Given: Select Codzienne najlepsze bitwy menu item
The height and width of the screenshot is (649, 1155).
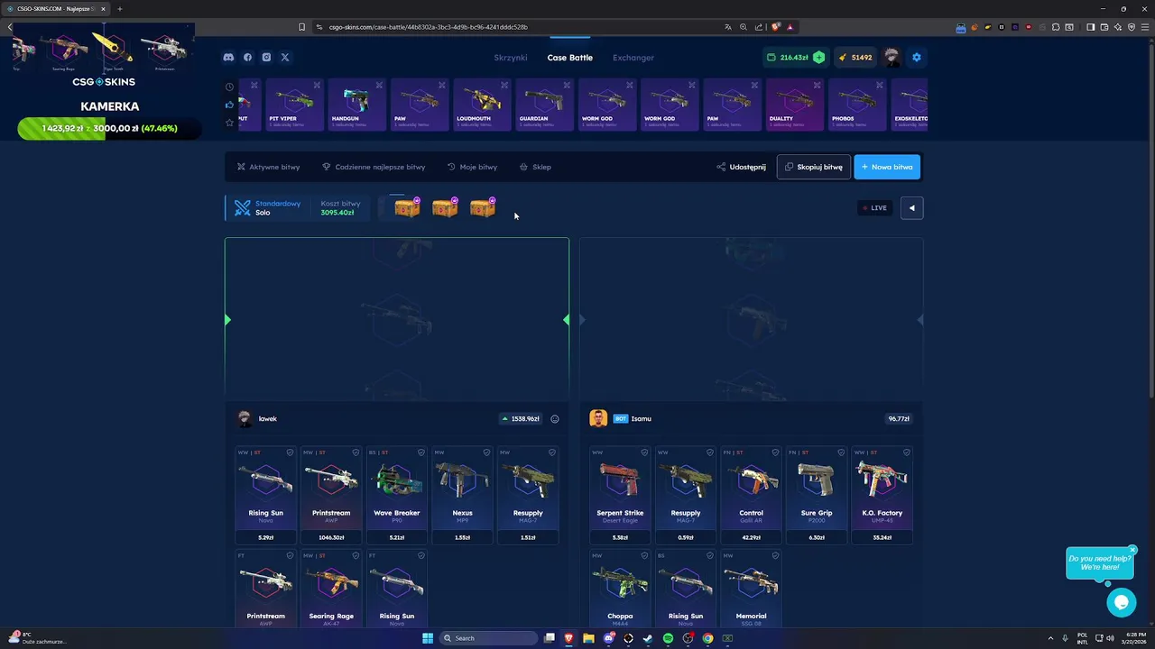Looking at the screenshot, I should 374,167.
